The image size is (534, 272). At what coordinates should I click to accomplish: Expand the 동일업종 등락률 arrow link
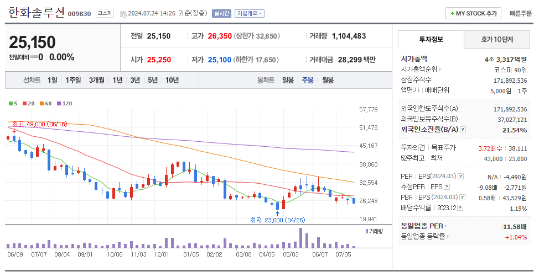(x=447, y=237)
